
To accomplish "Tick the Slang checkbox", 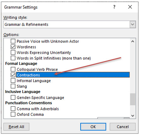I will click(13, 86).
